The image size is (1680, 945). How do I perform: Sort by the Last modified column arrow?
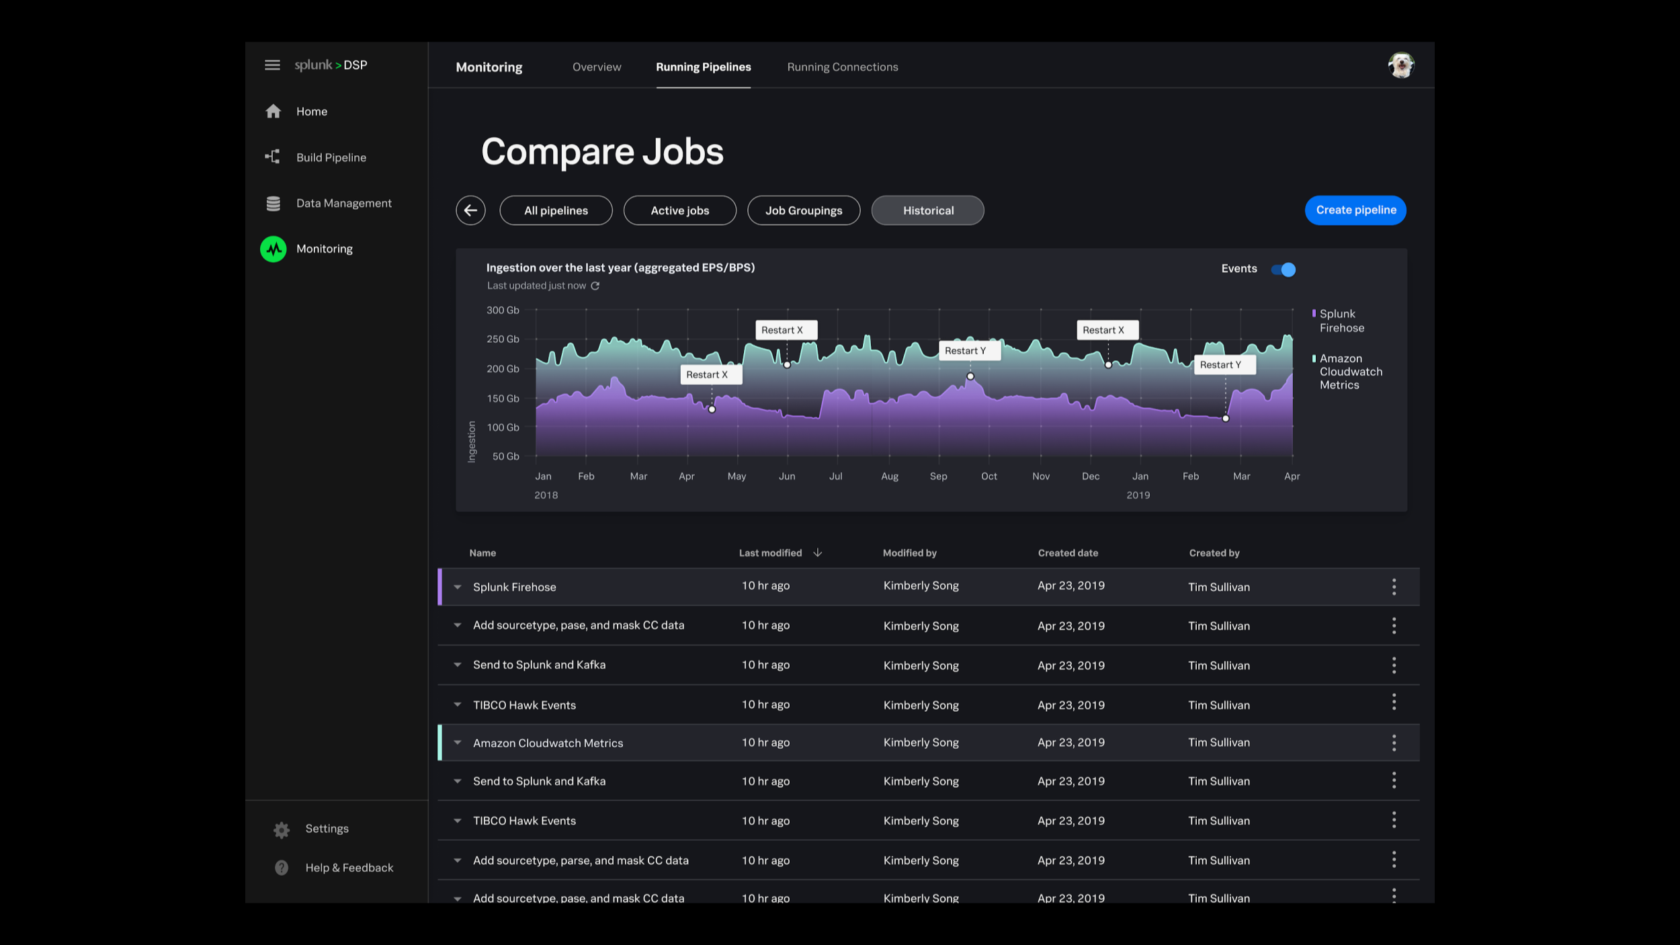[x=818, y=552]
